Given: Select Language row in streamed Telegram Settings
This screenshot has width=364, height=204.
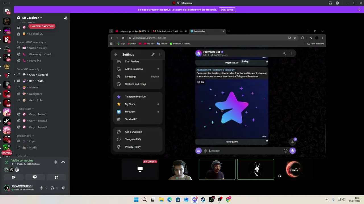Looking at the screenshot, I should click(138, 76).
